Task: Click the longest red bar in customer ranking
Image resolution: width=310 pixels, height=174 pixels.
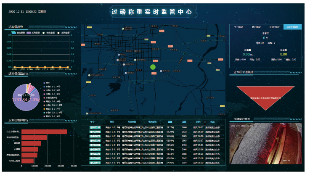Action: pyautogui.click(x=44, y=132)
